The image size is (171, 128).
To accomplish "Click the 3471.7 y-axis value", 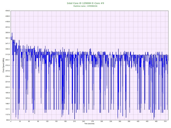I will tap(8, 43).
